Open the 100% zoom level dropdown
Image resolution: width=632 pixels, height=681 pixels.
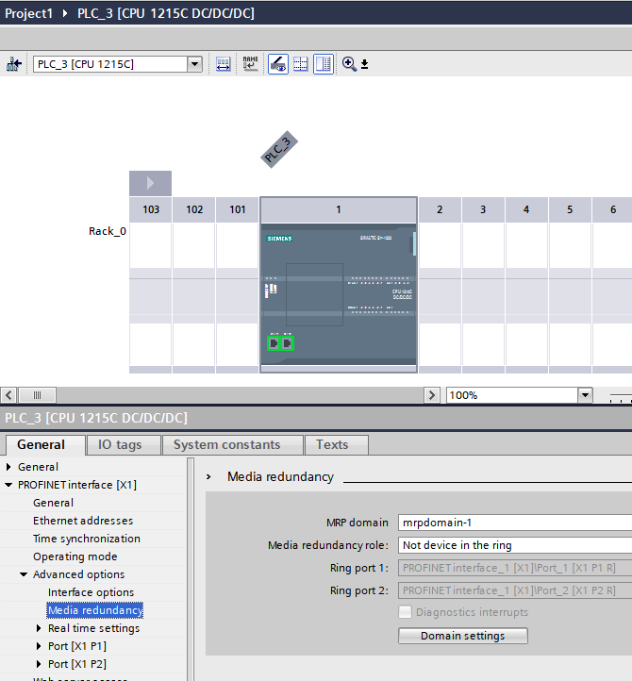coord(585,395)
